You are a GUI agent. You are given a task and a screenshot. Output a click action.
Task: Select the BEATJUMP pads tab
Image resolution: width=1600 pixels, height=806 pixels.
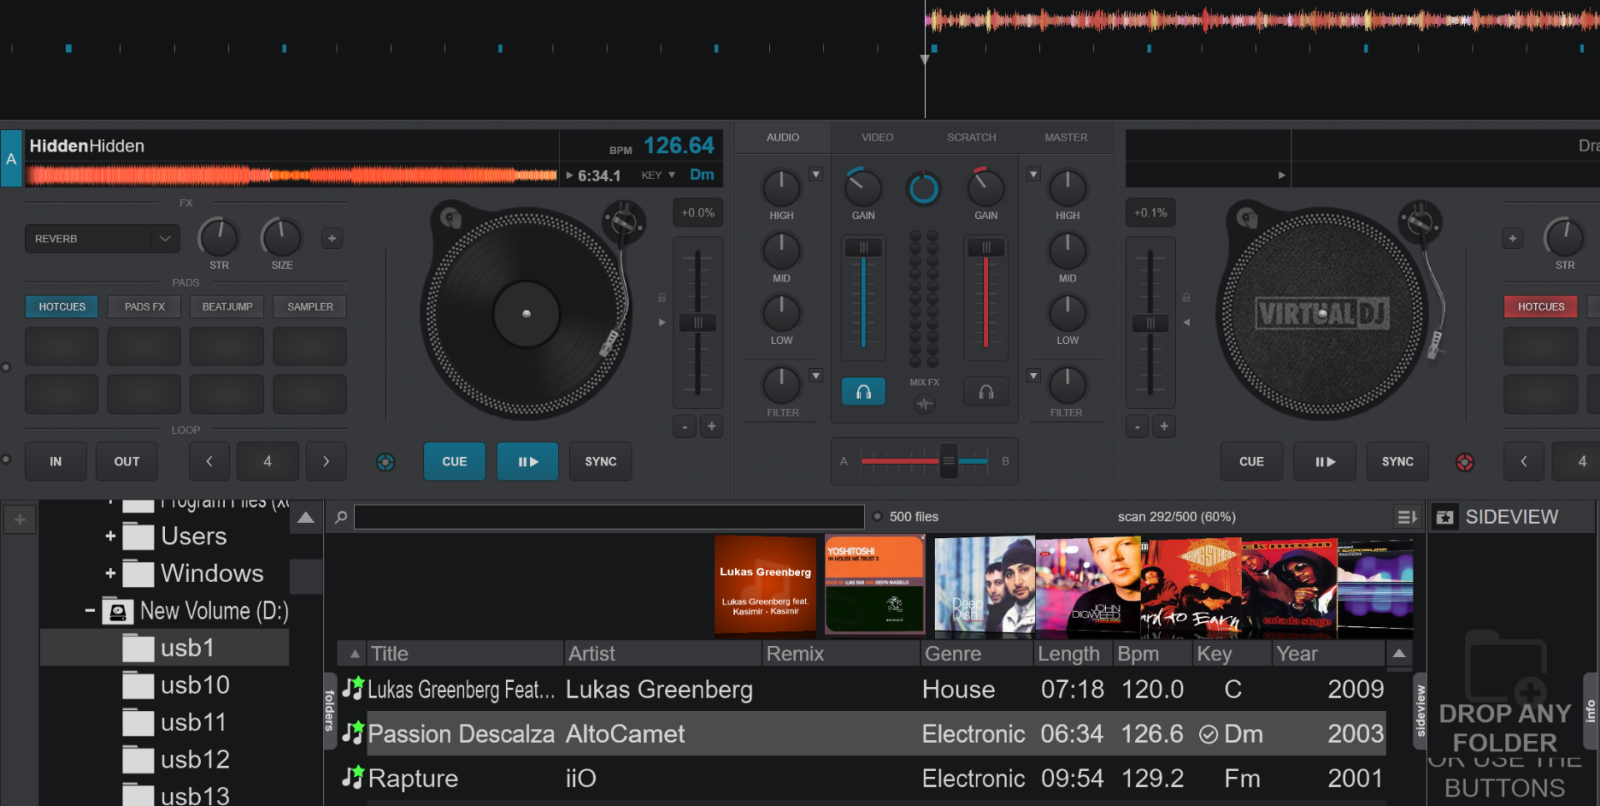(227, 306)
